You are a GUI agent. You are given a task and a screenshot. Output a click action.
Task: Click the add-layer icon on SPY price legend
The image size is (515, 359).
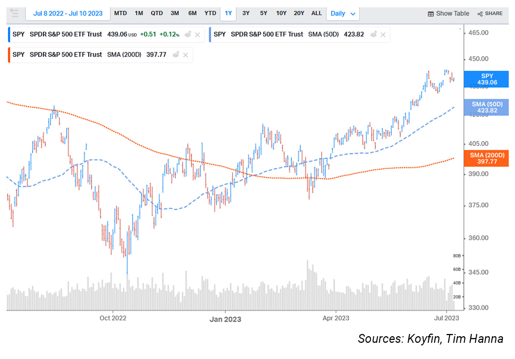(188, 35)
